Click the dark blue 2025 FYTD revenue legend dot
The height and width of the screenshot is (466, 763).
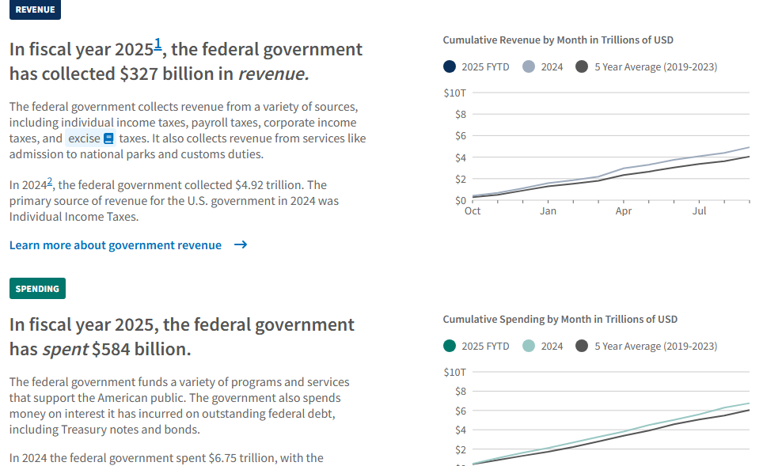450,66
